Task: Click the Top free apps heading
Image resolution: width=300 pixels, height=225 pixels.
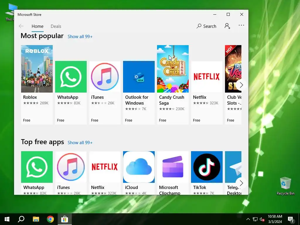Action: tap(42, 142)
